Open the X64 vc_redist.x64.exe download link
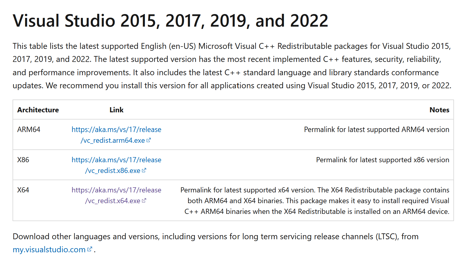Viewport: 476px width, 262px height. [116, 195]
